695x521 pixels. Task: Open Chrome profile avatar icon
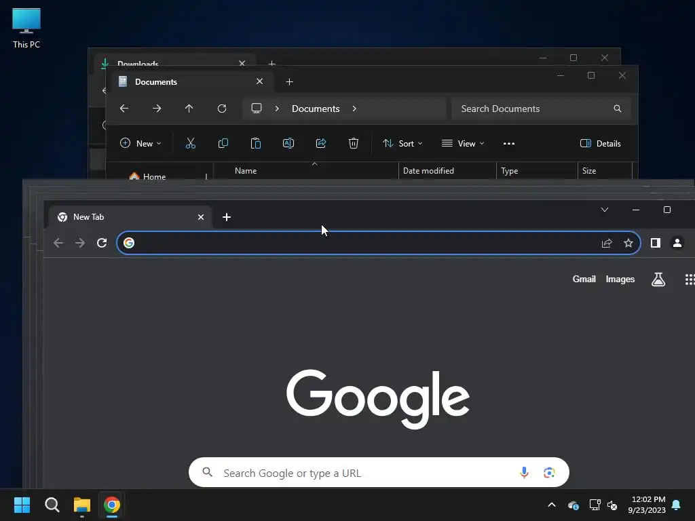[677, 243]
